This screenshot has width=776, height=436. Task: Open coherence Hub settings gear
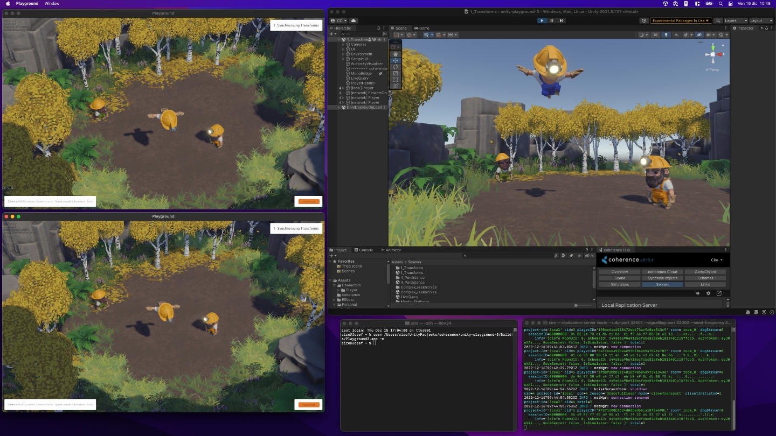(x=708, y=293)
